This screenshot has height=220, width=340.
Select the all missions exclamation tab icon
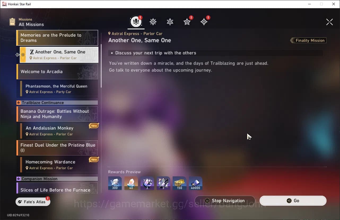[x=136, y=22]
